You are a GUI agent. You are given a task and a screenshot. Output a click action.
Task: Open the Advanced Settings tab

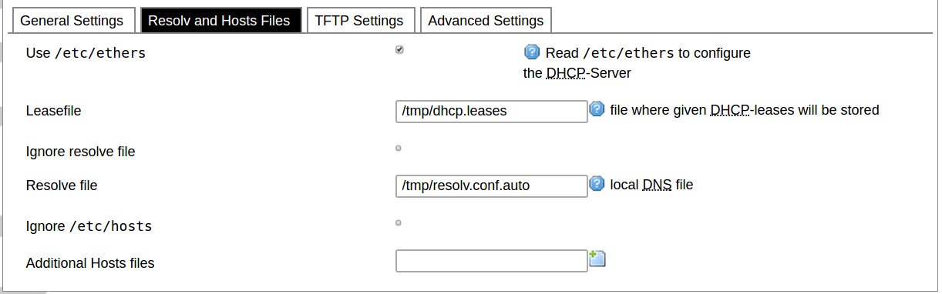pyautogui.click(x=486, y=20)
